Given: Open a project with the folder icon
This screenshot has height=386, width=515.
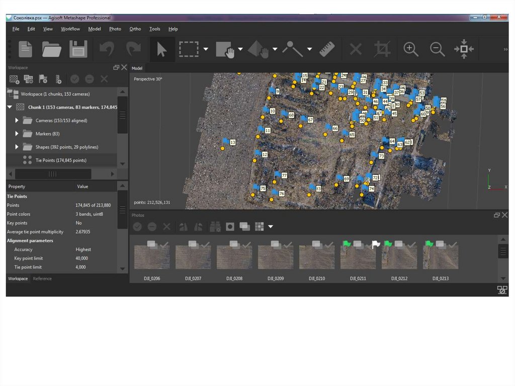Looking at the screenshot, I should tap(51, 49).
